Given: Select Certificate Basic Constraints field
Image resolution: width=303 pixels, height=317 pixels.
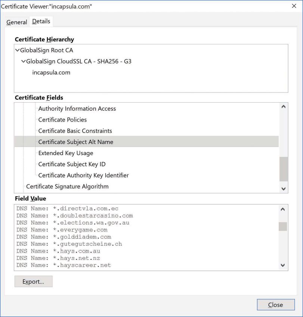Looking at the screenshot, I should (75, 131).
